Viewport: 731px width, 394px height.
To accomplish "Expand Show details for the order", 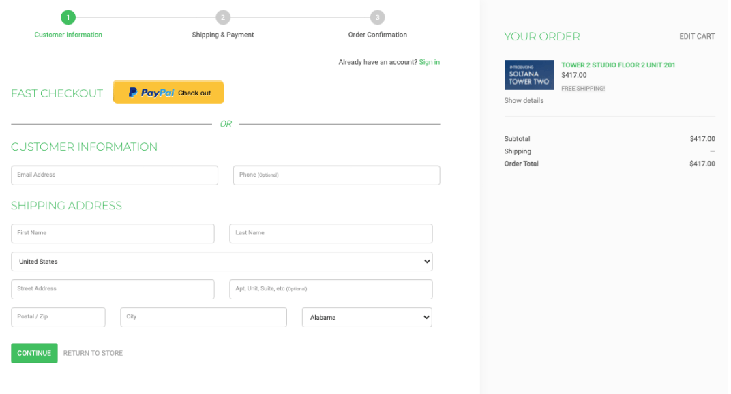I will pyautogui.click(x=524, y=100).
